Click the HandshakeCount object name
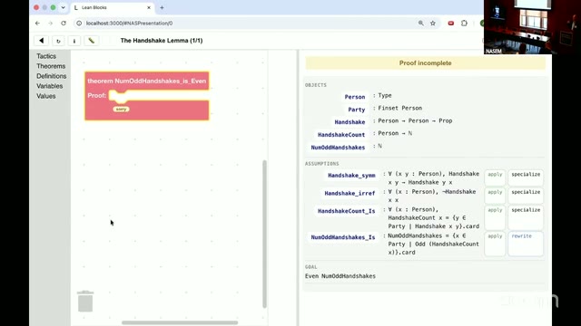The width and height of the screenshot is (581, 326). tap(341, 135)
